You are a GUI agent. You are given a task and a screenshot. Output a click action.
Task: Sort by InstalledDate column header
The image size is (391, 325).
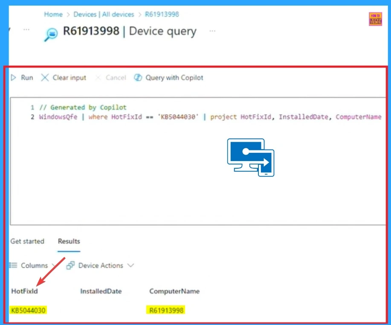tap(101, 291)
